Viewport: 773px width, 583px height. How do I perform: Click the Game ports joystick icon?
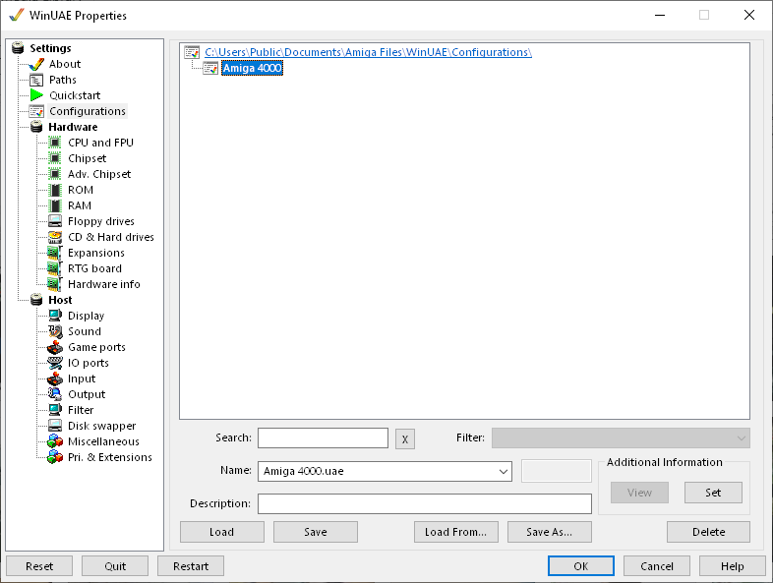click(55, 347)
